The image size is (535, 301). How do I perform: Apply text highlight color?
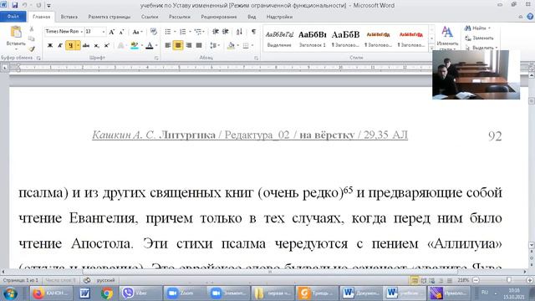135,45
